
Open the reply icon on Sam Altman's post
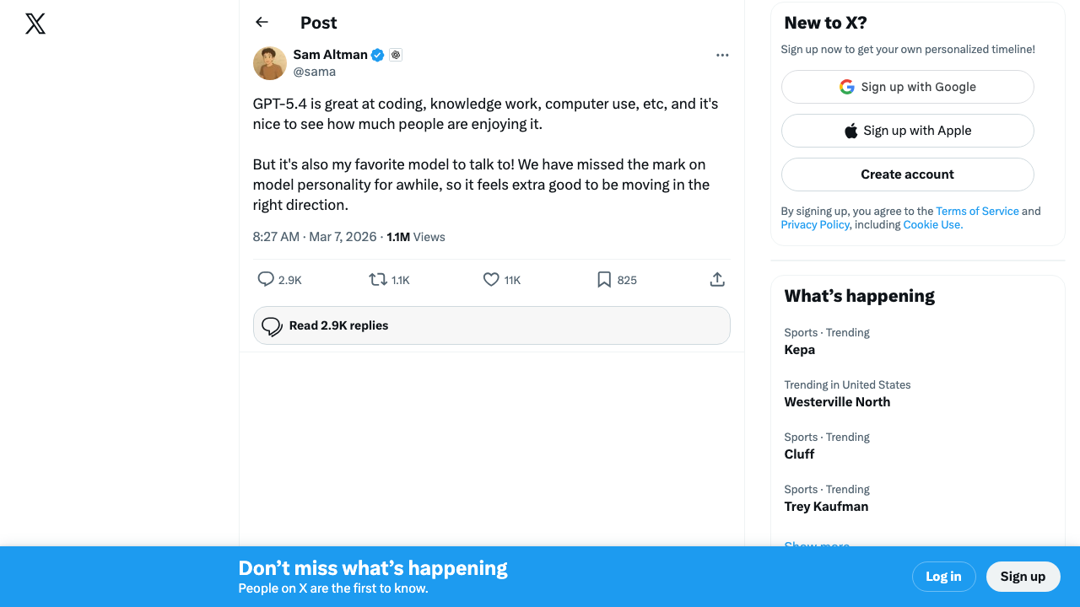[x=266, y=279]
